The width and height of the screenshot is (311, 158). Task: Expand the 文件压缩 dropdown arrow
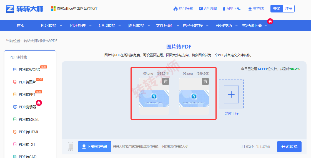tap(178, 25)
